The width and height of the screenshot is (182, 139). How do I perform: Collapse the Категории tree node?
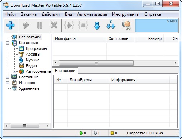[8, 43]
